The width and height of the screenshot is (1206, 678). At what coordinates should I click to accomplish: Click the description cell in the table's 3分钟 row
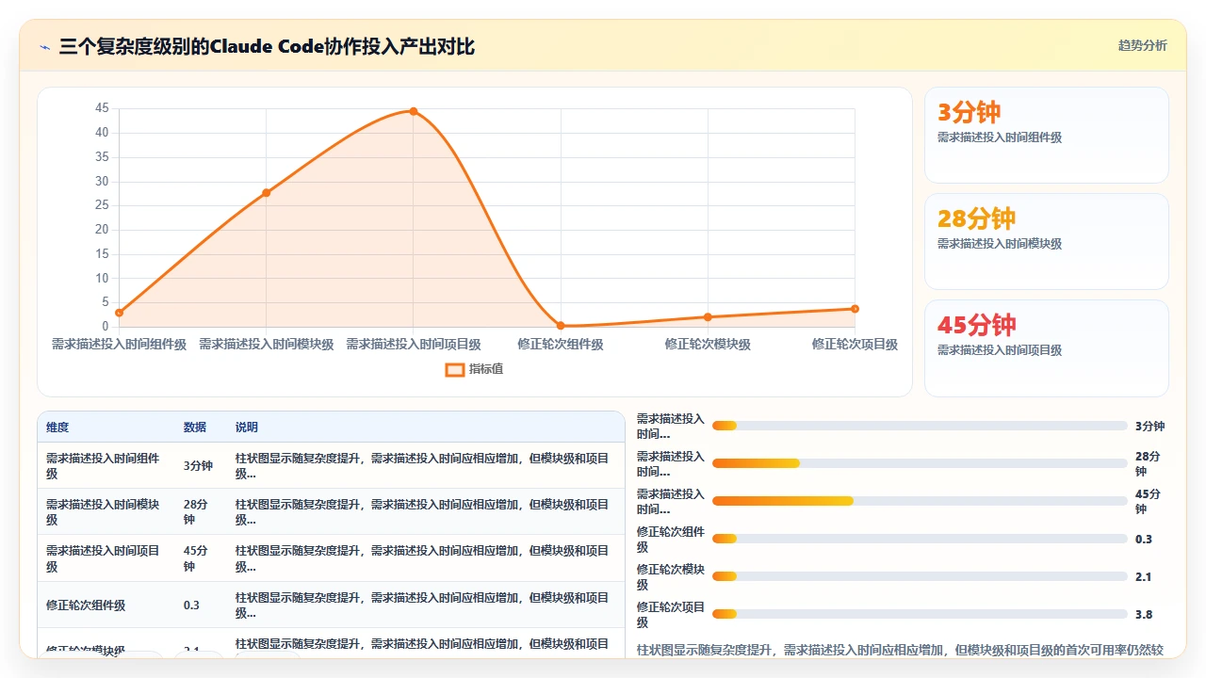[x=423, y=466]
